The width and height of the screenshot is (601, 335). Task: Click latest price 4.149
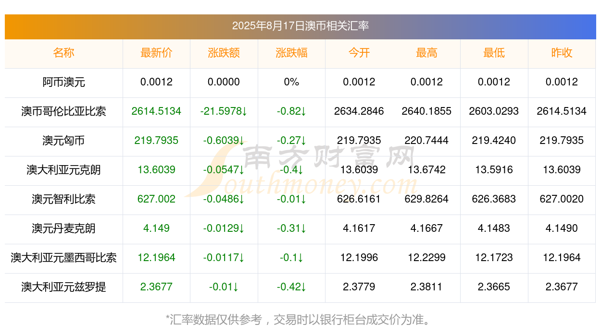click(x=156, y=228)
